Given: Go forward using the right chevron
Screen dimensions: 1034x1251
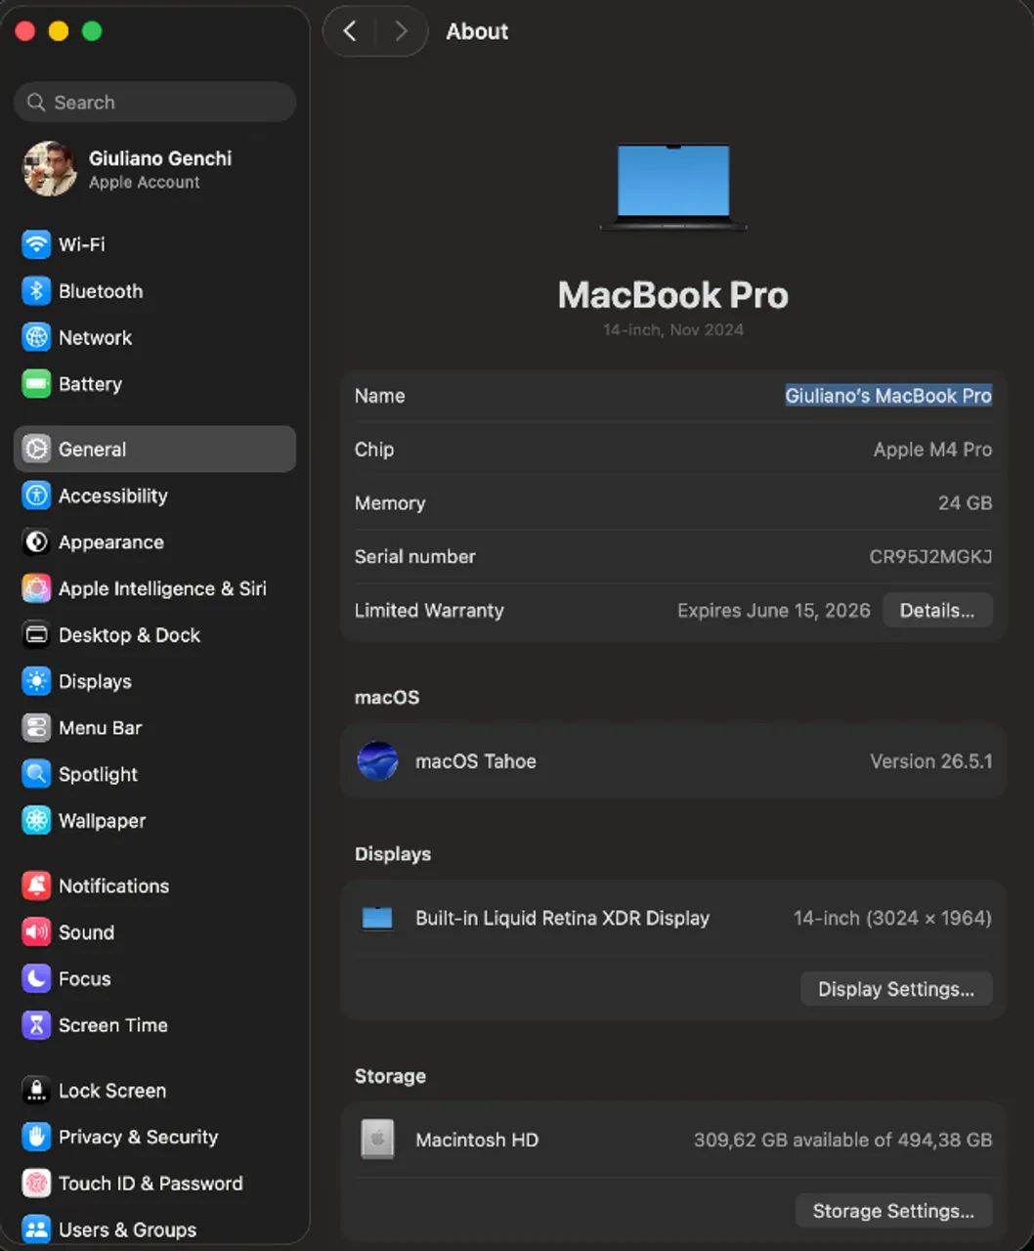Looking at the screenshot, I should [401, 31].
